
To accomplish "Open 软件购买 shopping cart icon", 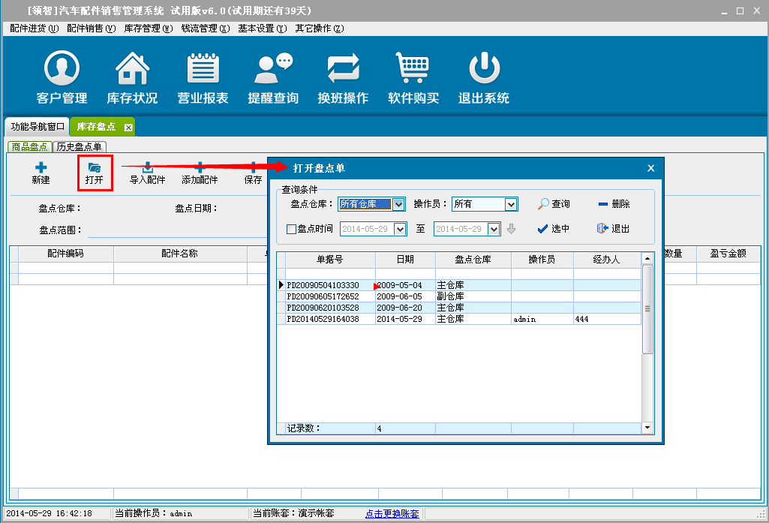I will pos(413,70).
